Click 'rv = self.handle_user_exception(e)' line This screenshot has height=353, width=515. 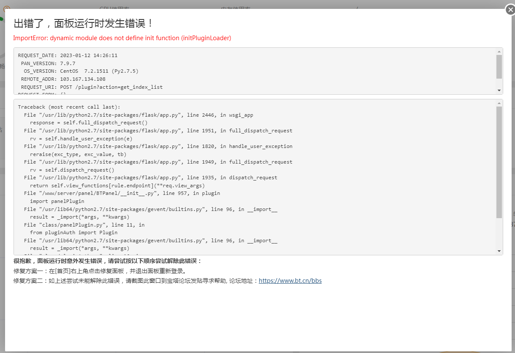click(81, 138)
